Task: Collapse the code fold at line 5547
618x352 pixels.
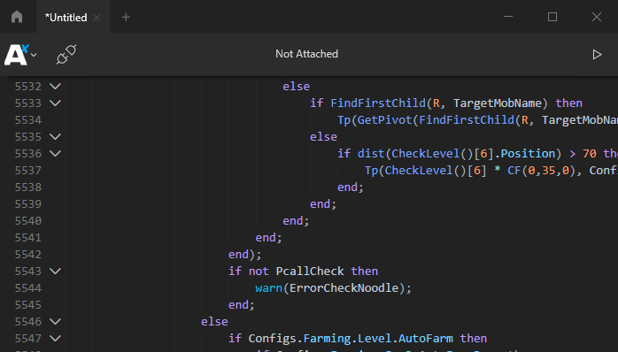Action: (55, 339)
